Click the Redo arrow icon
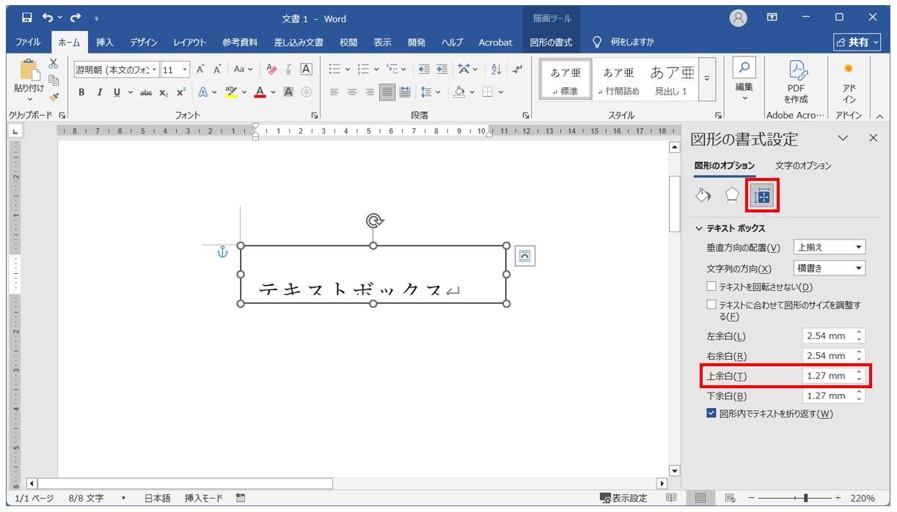This screenshot has height=512, width=897. point(75,18)
